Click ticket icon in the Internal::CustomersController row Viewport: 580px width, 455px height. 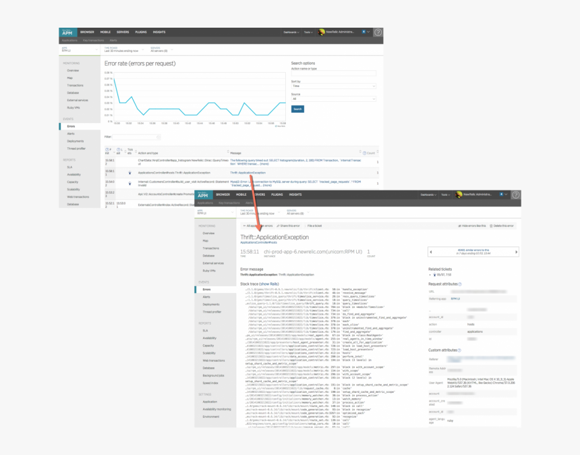tap(130, 183)
